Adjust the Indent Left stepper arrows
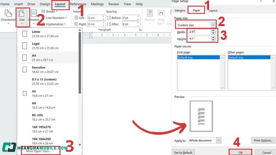This screenshot has height=155, width=276. 103,18
